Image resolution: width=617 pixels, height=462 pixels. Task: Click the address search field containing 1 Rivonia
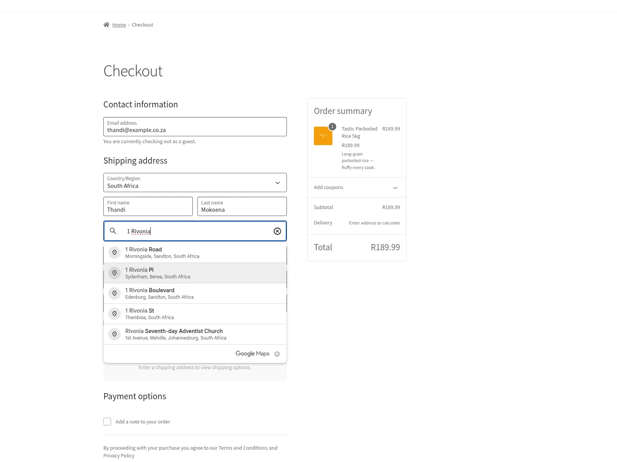pos(195,231)
